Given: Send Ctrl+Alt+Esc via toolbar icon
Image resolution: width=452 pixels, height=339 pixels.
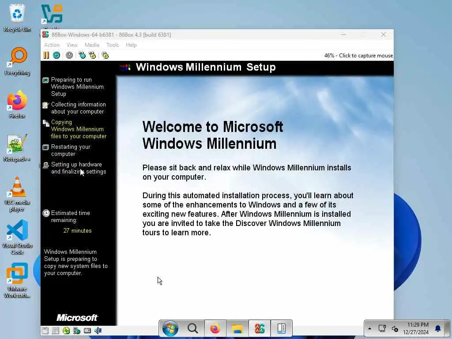Looking at the screenshot, I should pos(92,55).
